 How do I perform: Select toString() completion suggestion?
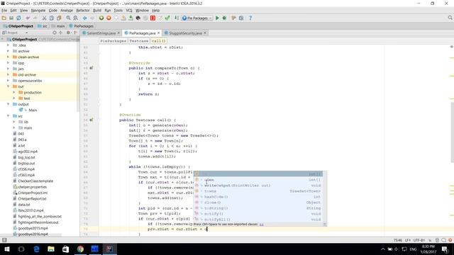coord(260,208)
